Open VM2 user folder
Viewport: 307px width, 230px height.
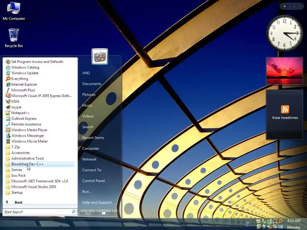[x=86, y=73]
